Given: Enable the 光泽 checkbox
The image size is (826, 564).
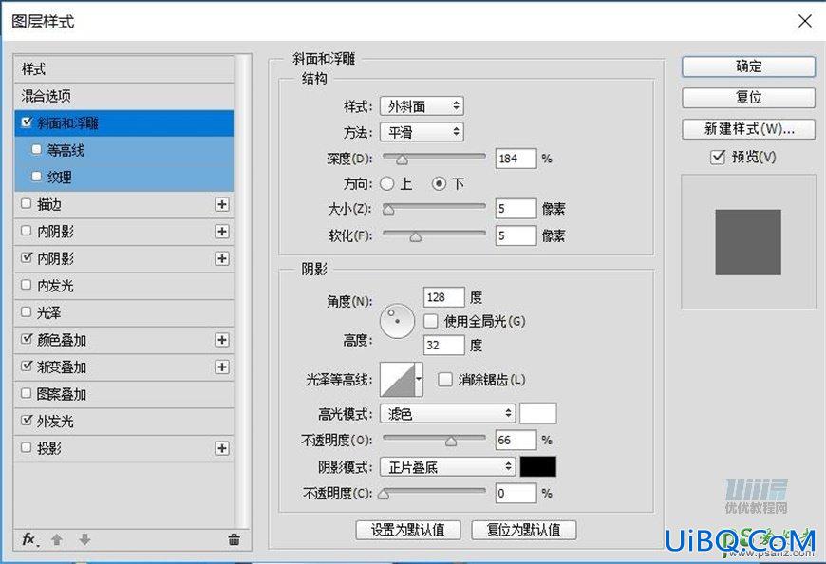Looking at the screenshot, I should [26, 311].
